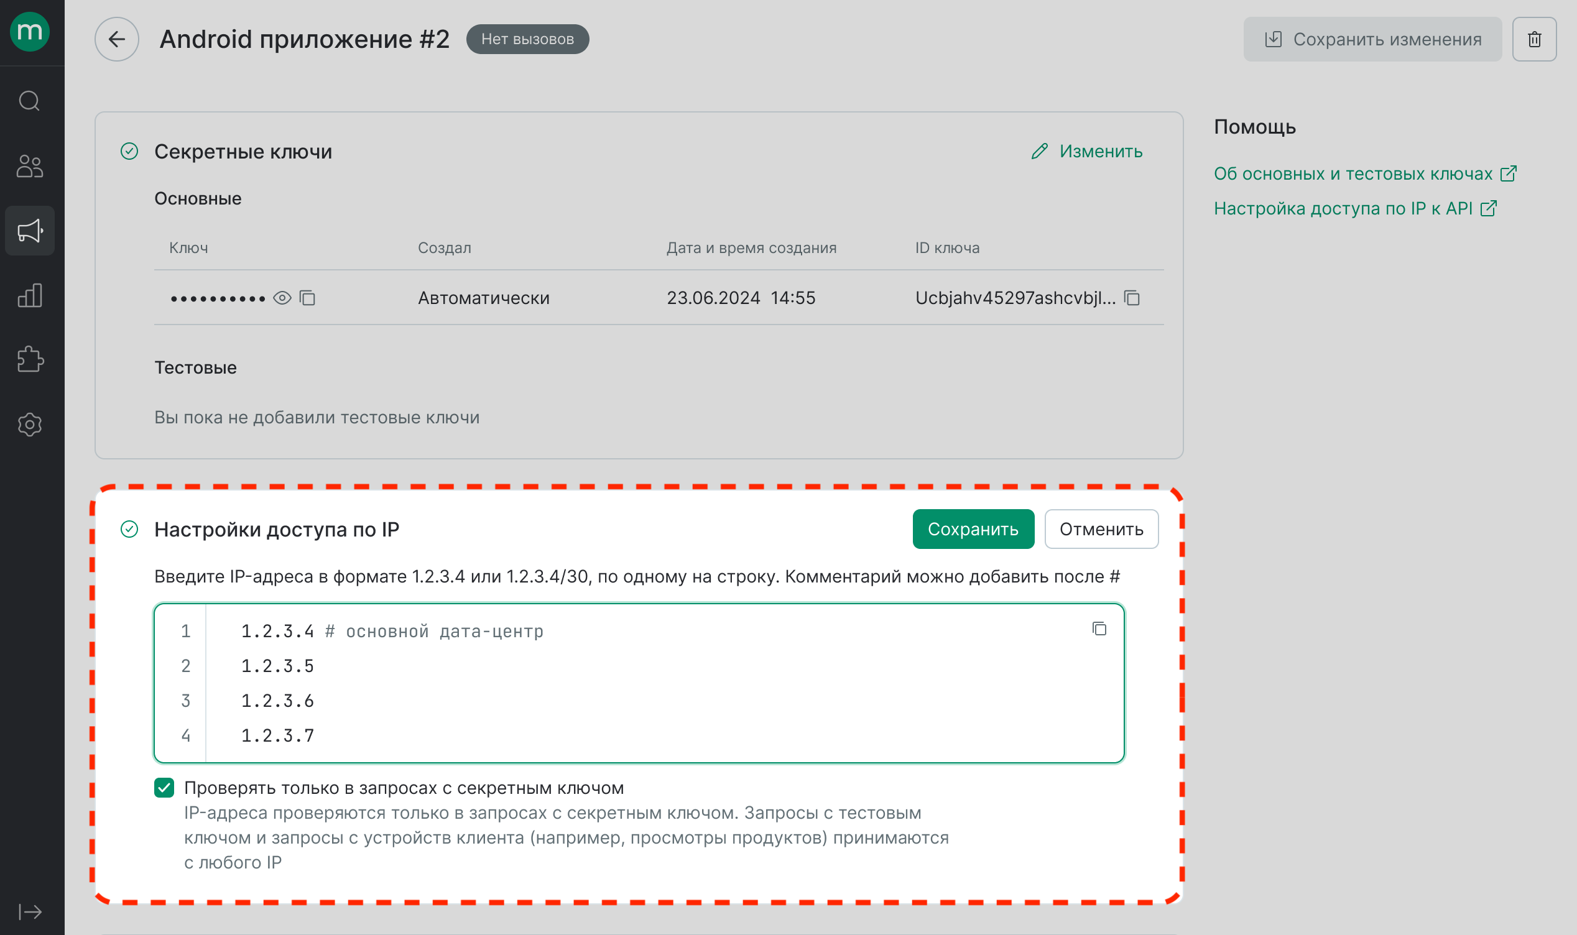1577x935 pixels.
Task: Click Сохранить изменения button
Action: tap(1372, 39)
